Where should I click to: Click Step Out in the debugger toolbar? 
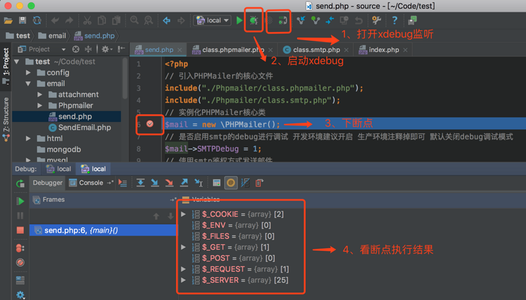point(183,183)
